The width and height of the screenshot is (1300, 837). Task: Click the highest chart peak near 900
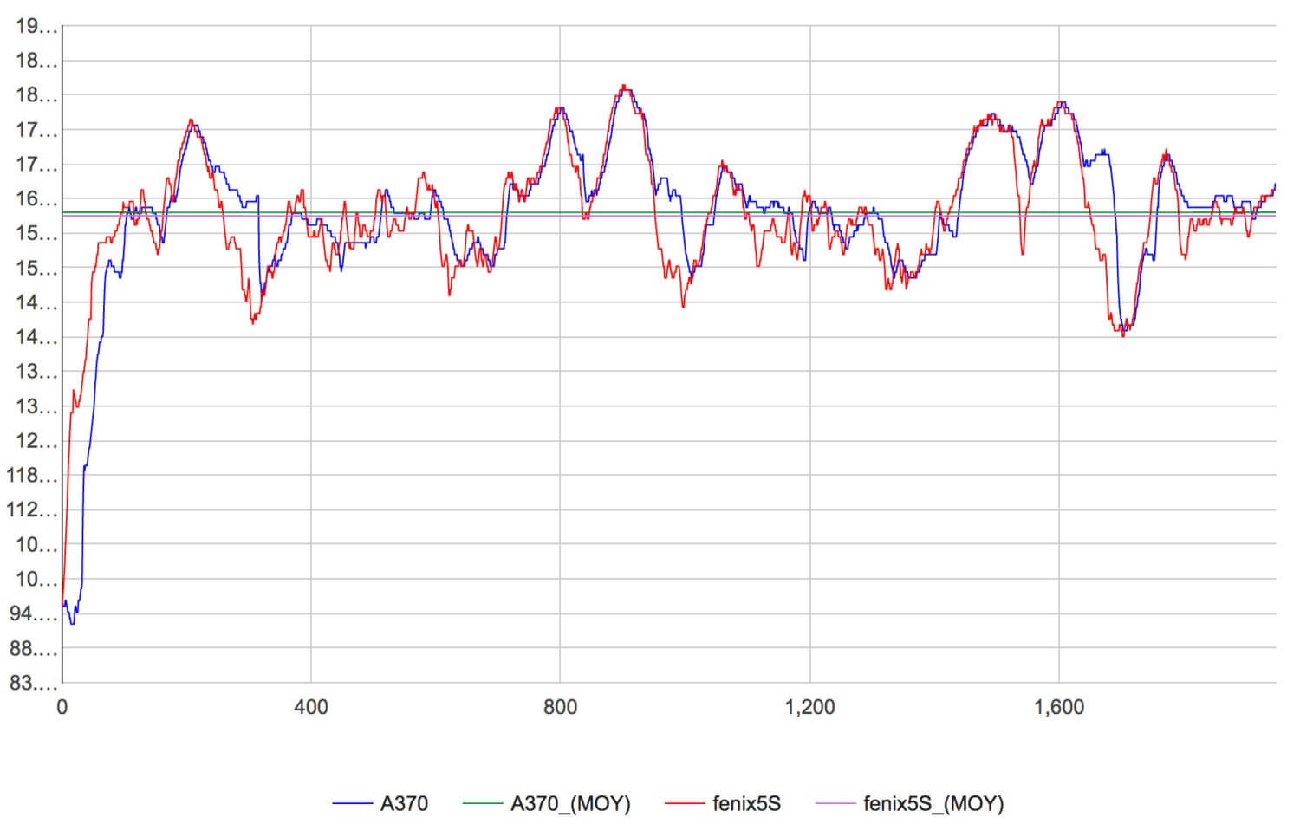[x=623, y=87]
